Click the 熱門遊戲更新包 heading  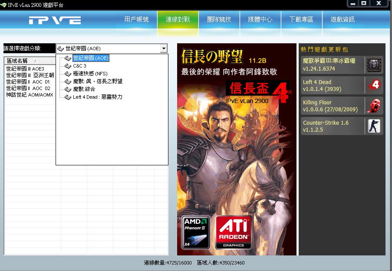coord(324,49)
